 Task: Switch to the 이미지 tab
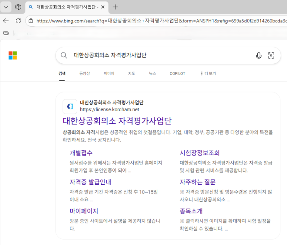[109, 73]
